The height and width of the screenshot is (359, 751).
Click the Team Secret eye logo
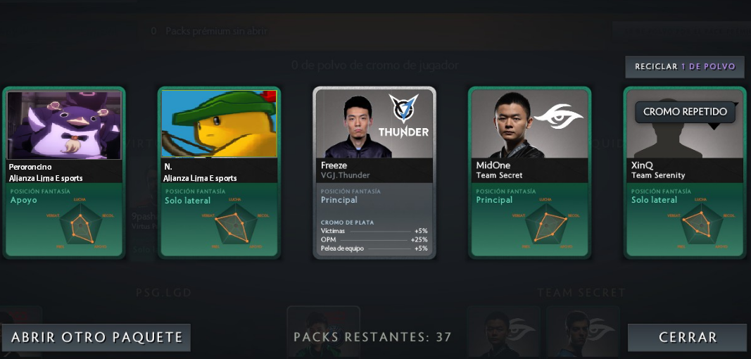(x=558, y=116)
